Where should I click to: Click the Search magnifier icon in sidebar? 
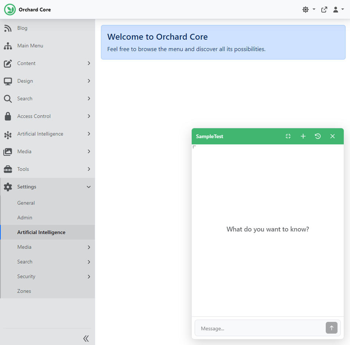[8, 99]
